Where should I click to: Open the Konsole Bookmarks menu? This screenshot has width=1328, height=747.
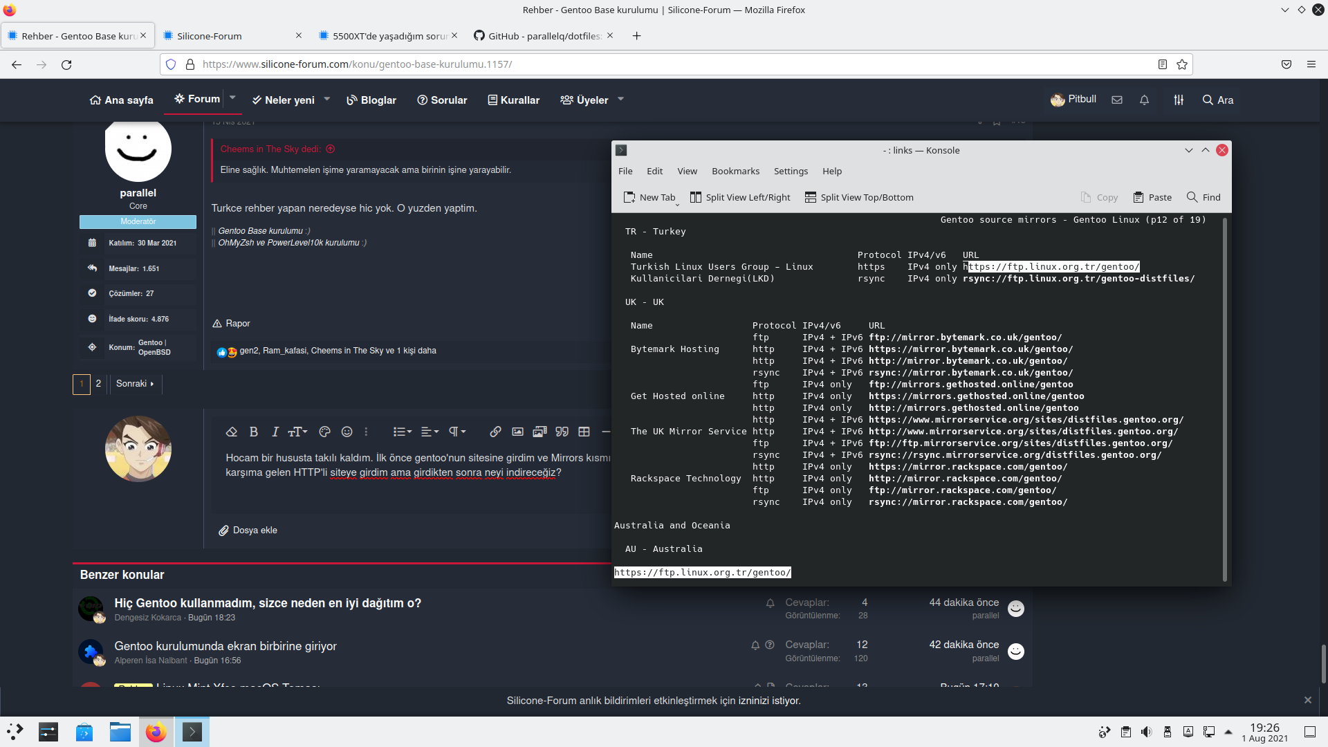click(x=735, y=172)
